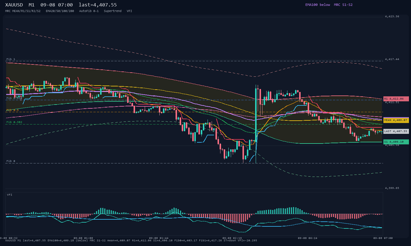Click the 09-08 01:08 time axis label
Image resolution: width=411 pixels, height=246 pixels.
pyautogui.click(x=83, y=238)
